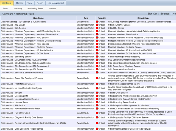The image size is (176, 131).
Task: Click red severity icon for Full Server Load
Action: pos(97,113)
